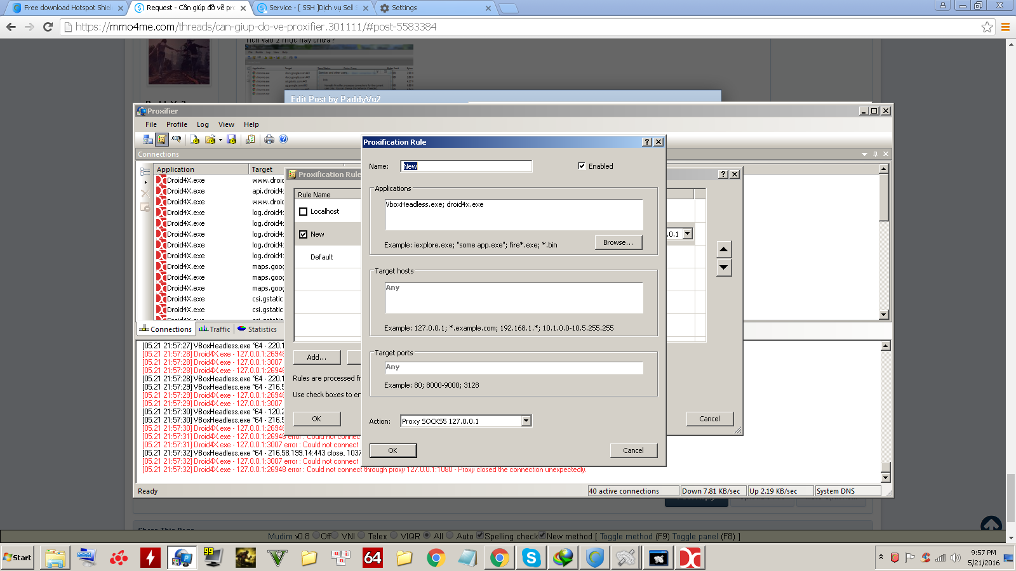Select the 'Default' rule row
Viewport: 1016px width, 571px height.
(x=322, y=257)
